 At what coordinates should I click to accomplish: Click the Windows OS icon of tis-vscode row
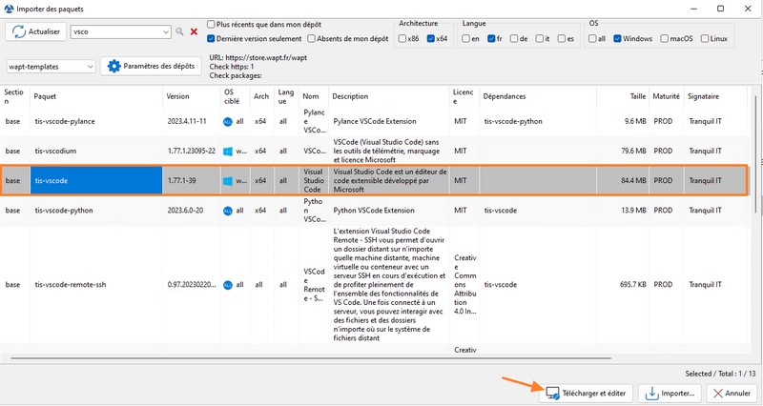(228, 180)
